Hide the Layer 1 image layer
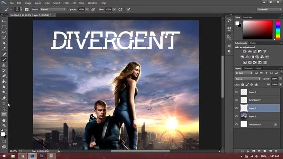Image resolution: width=283 pixels, height=159 pixels. (x=237, y=116)
